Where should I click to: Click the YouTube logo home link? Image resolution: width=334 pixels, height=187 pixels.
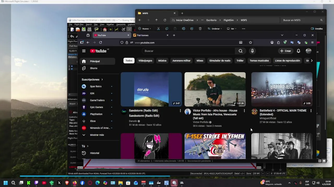tap(98, 51)
